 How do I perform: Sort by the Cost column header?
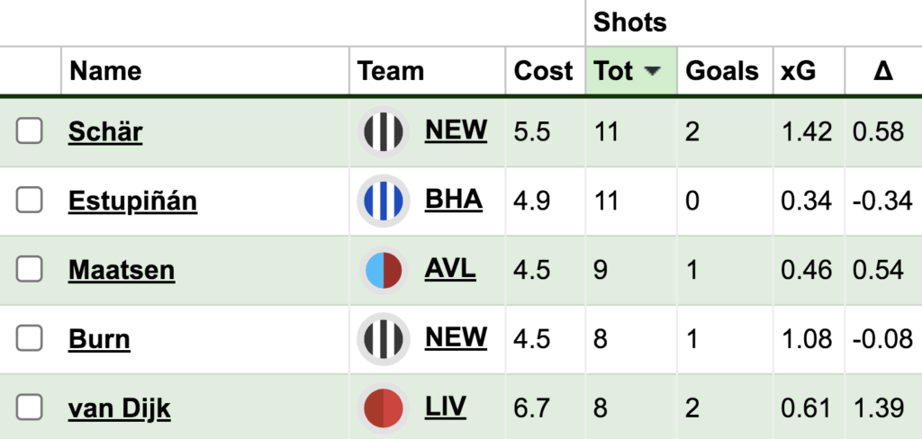(543, 71)
